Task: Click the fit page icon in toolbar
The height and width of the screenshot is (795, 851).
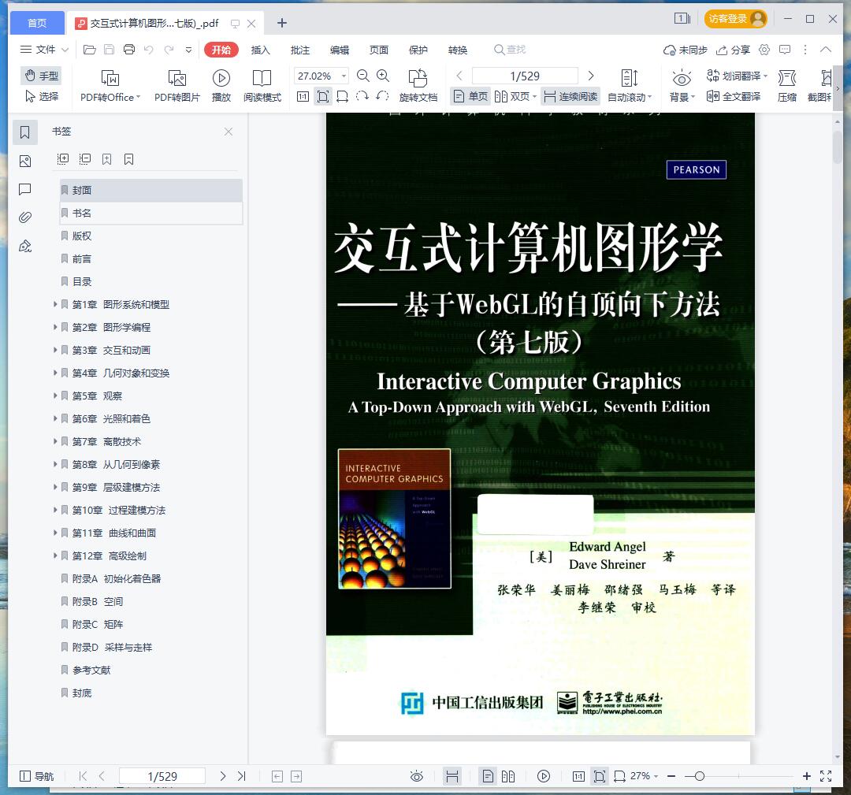Action: 323,97
